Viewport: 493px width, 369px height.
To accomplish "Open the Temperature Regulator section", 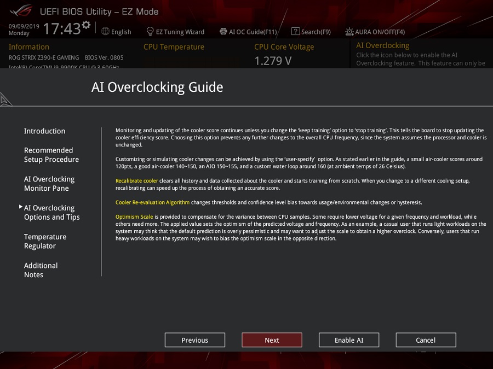I will pyautogui.click(x=45, y=241).
